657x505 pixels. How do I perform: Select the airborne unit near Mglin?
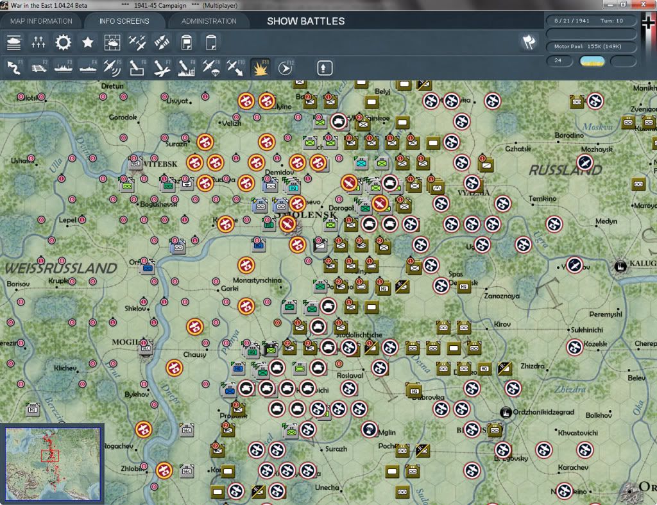(x=369, y=429)
